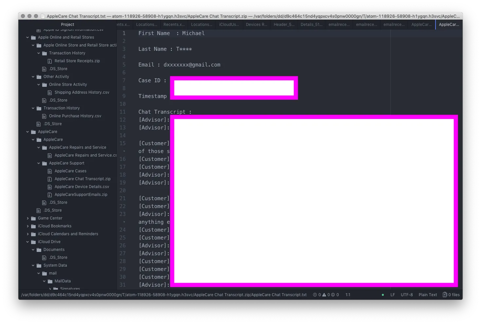Click the linter error count icon in status bar

[315, 295]
